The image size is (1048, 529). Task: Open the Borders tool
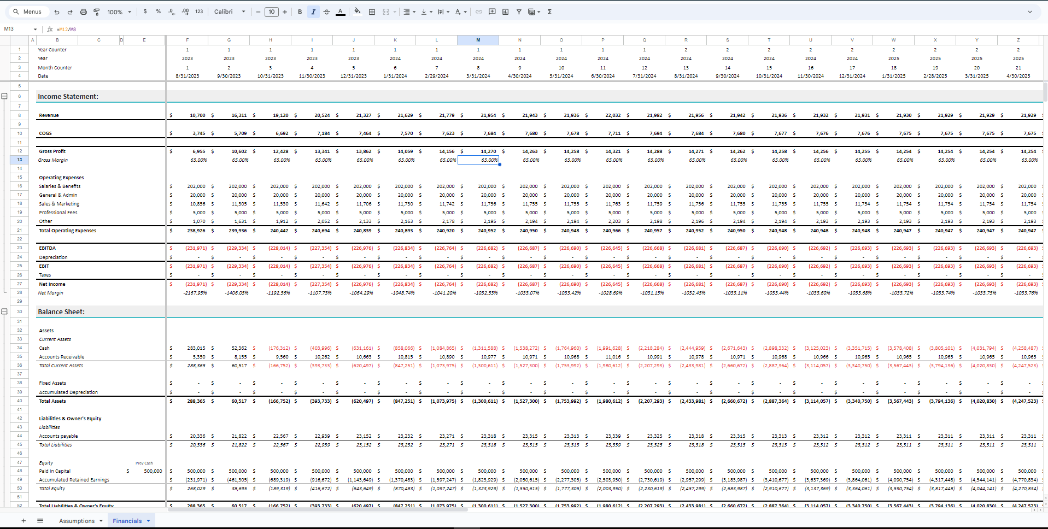(372, 11)
